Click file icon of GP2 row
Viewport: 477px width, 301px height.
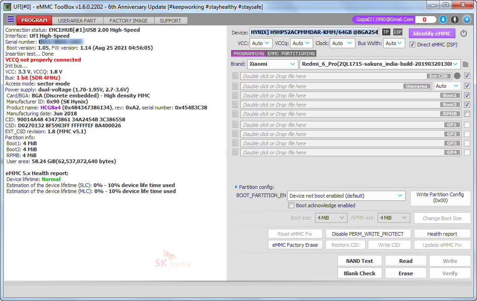pos(235,134)
